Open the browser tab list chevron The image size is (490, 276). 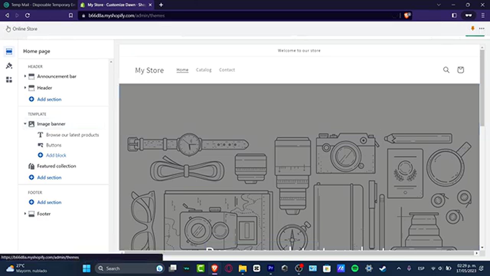point(439,5)
